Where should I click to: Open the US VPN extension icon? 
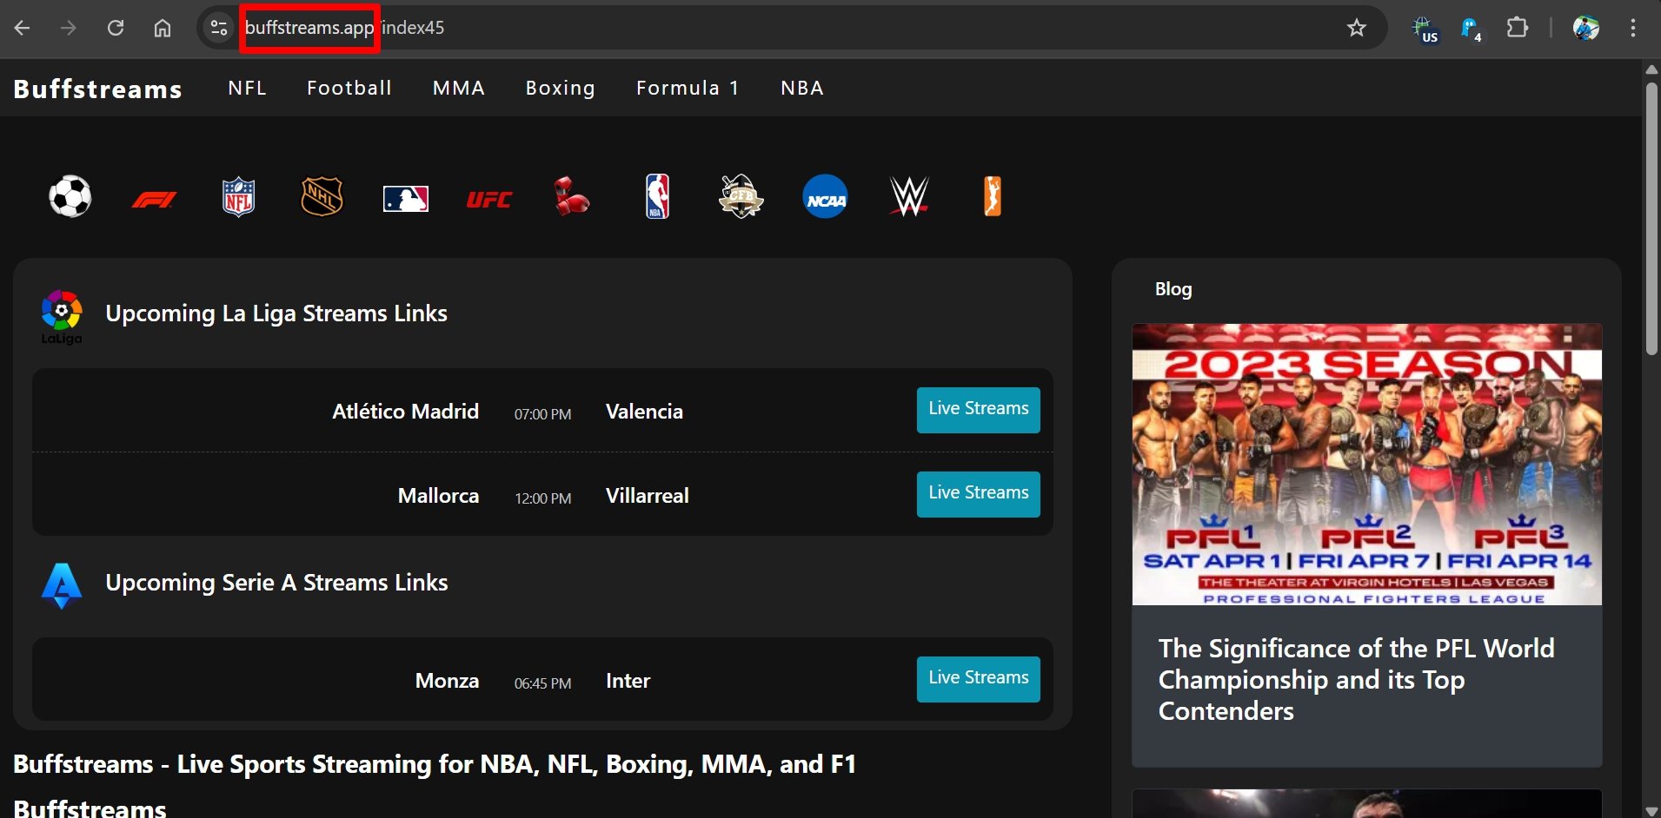click(x=1425, y=29)
